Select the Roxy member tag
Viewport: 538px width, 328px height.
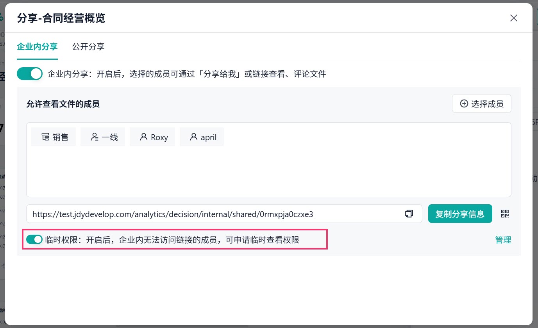[152, 137]
